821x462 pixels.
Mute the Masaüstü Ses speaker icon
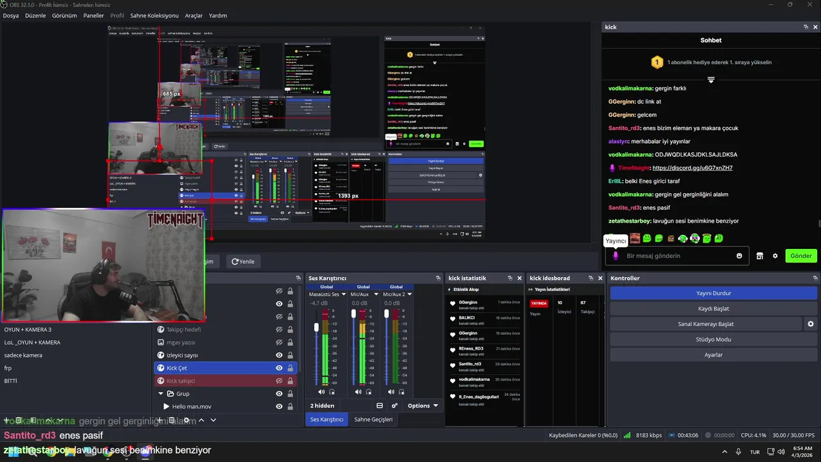pyautogui.click(x=321, y=391)
